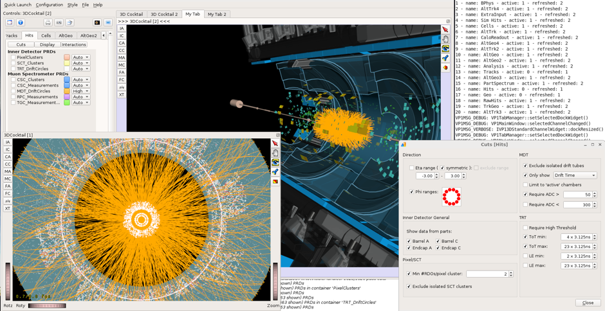Click the ToT min value stepper
The image size is (605, 311).
pyautogui.click(x=595, y=236)
